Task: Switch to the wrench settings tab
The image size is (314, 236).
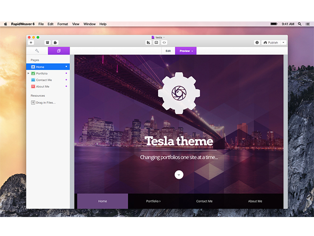Action: click(x=37, y=51)
